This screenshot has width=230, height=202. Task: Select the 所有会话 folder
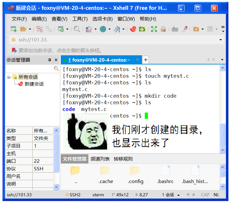point(28,77)
